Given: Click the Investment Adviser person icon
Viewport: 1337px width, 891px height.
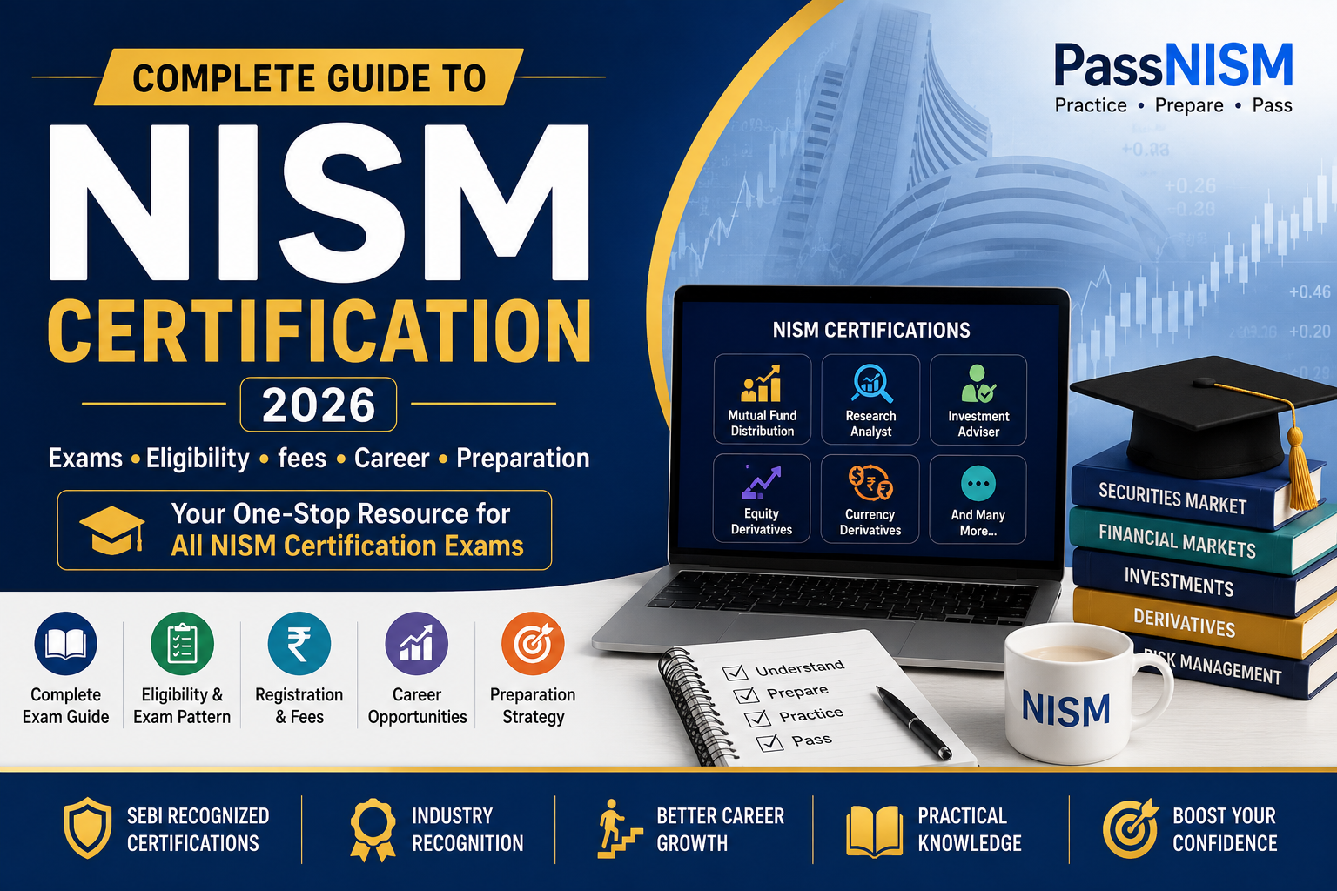Looking at the screenshot, I should click(978, 384).
